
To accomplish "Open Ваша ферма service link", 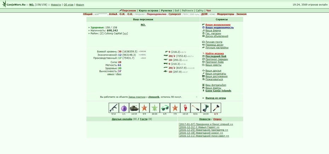I will pyautogui.click(x=213, y=30).
